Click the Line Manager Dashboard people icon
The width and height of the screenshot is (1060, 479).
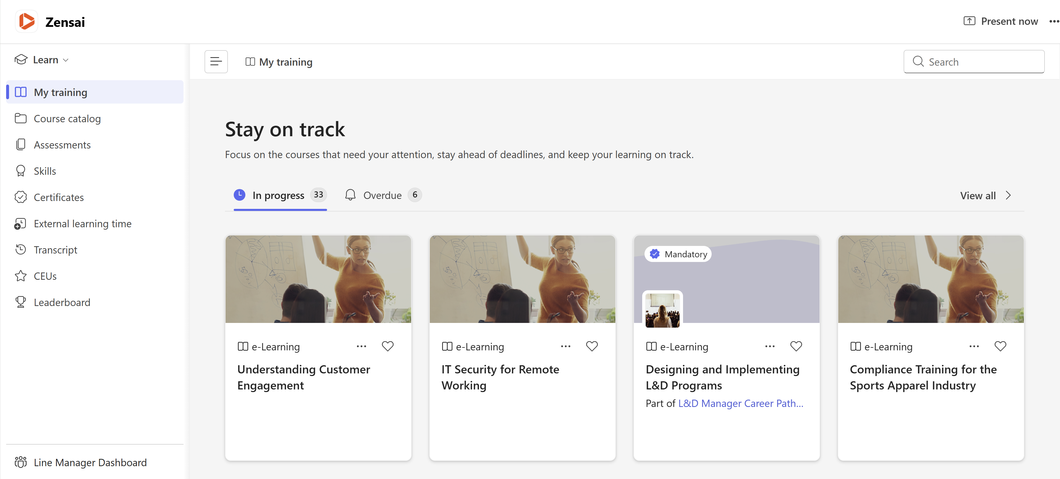tap(21, 462)
